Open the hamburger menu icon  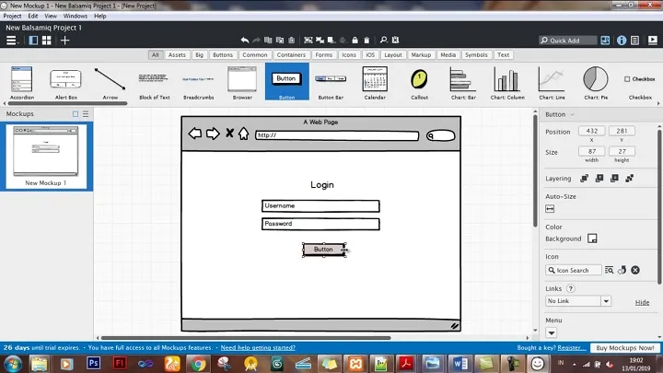click(12, 41)
